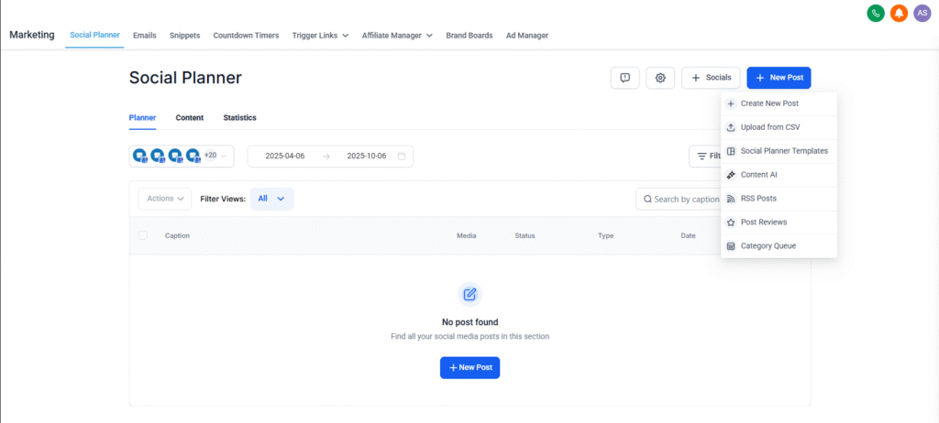This screenshot has width=939, height=423.
Task: Toggle the select-all checkbox beside Caption
Action: pos(143,235)
